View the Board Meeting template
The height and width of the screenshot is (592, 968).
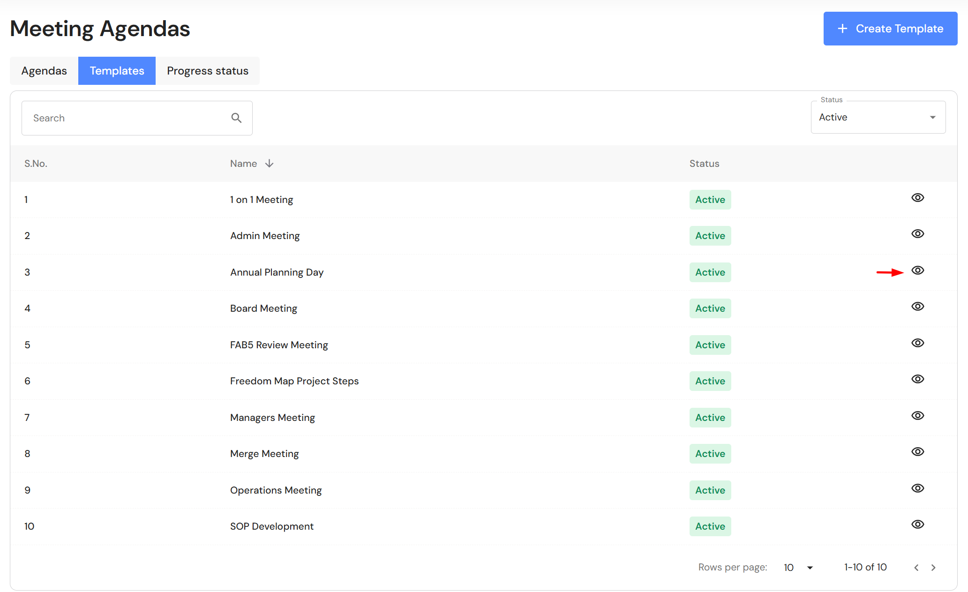tap(917, 307)
